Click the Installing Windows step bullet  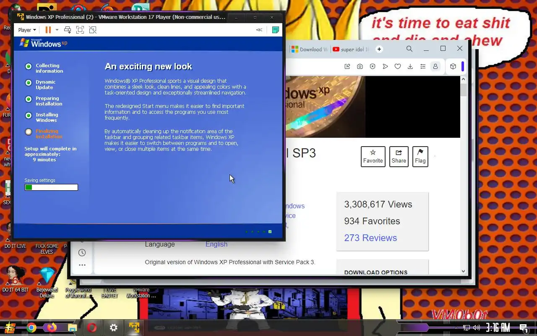point(29,115)
